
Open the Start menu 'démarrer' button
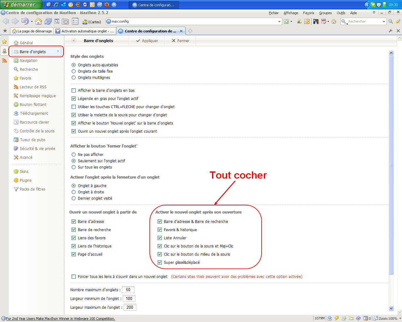(x=21, y=5)
